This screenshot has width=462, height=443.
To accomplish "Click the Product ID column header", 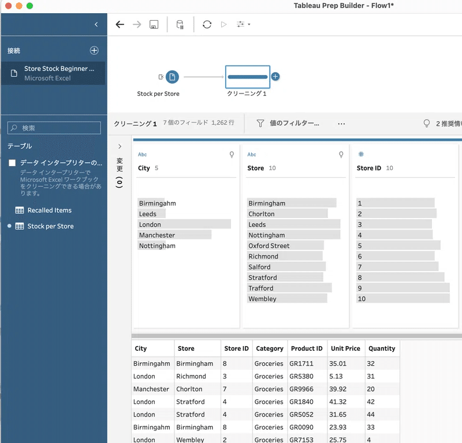I will coord(307,348).
